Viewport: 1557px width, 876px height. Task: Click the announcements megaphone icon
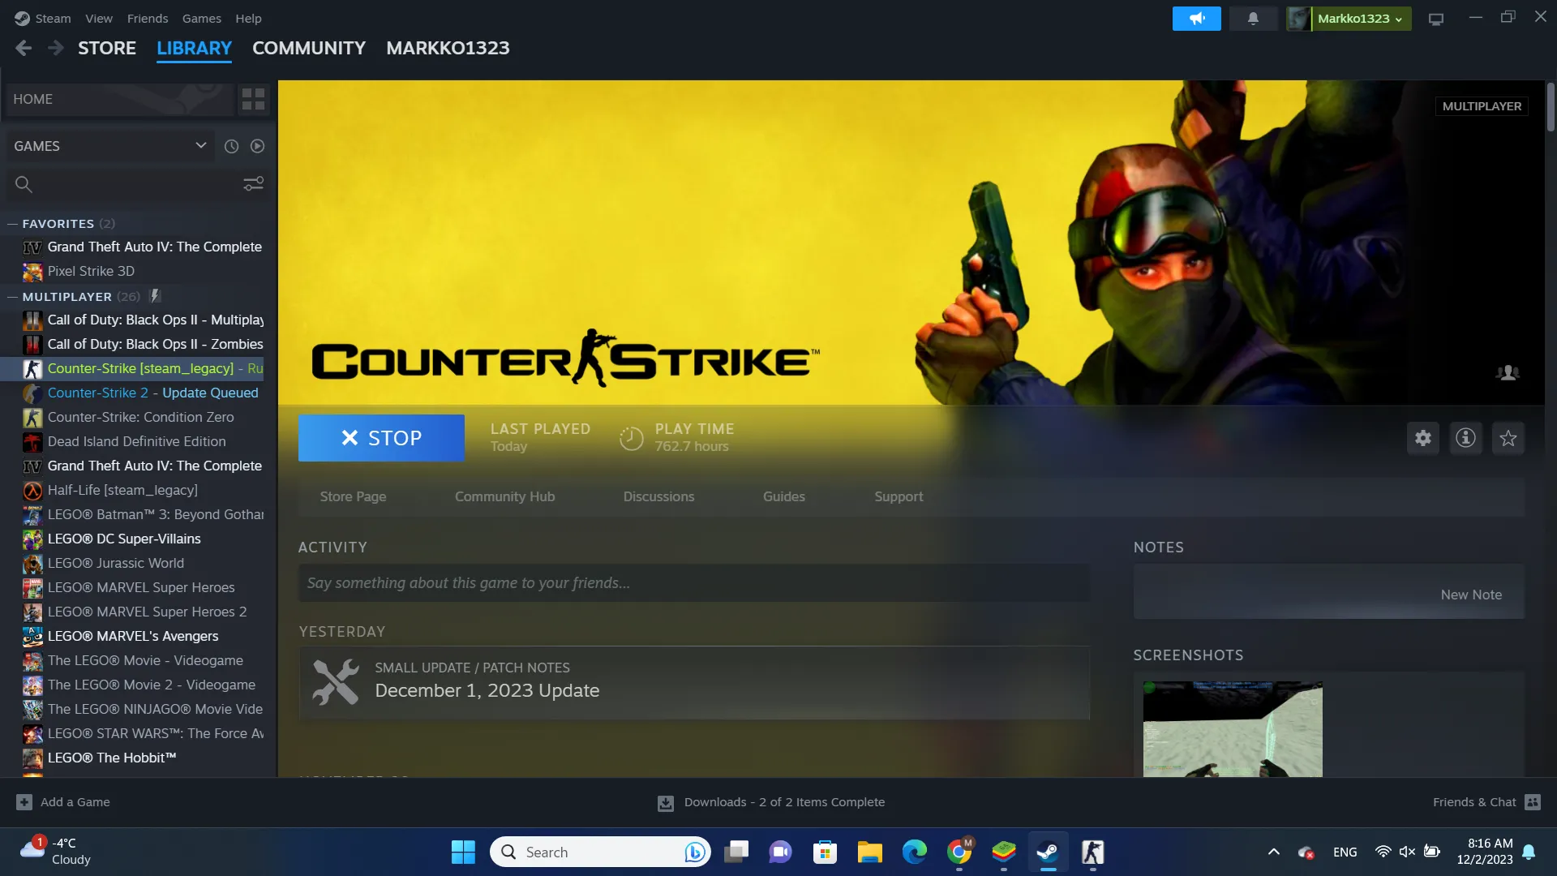(1196, 18)
